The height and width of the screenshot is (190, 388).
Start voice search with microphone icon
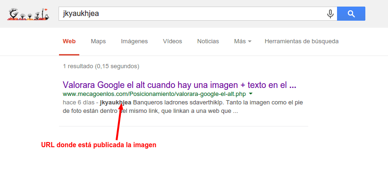[x=330, y=14]
